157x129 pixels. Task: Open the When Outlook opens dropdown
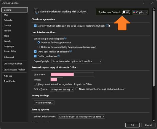tap(81, 117)
